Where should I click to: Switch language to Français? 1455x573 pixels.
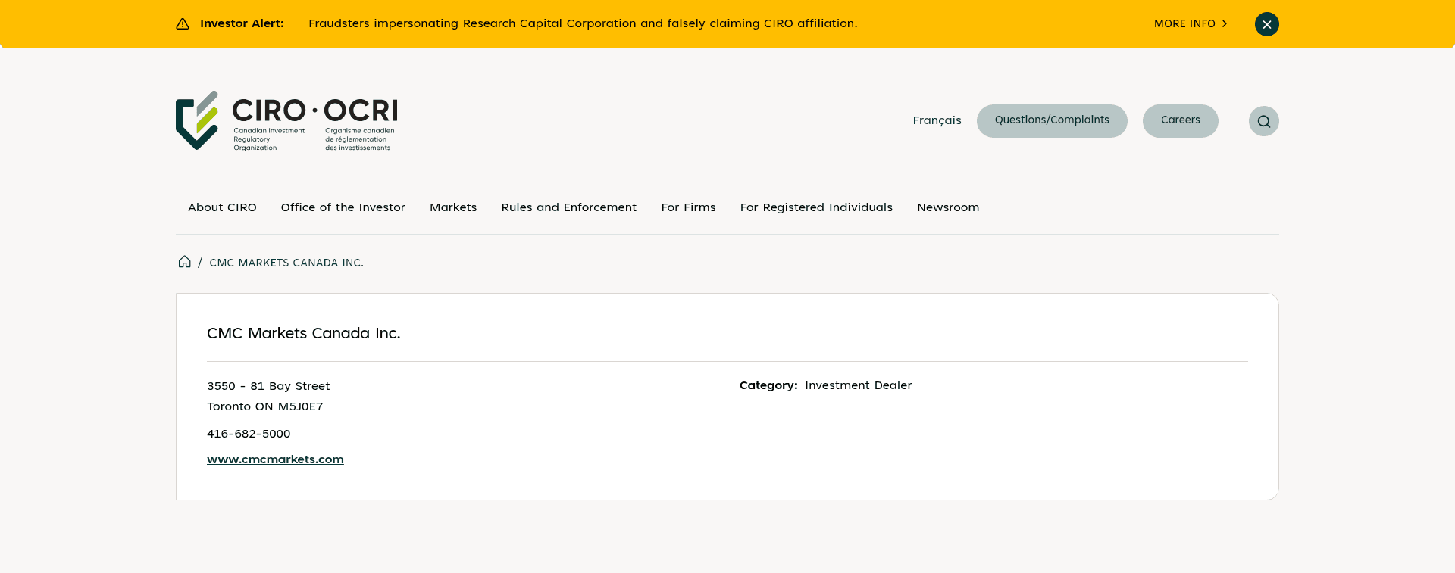coord(937,120)
